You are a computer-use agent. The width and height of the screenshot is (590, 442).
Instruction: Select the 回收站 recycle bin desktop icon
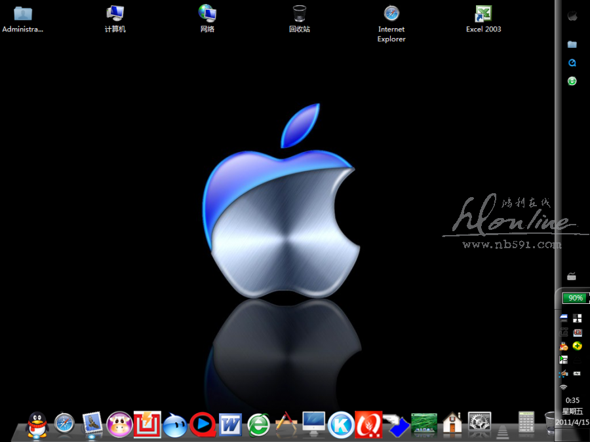pos(299,18)
